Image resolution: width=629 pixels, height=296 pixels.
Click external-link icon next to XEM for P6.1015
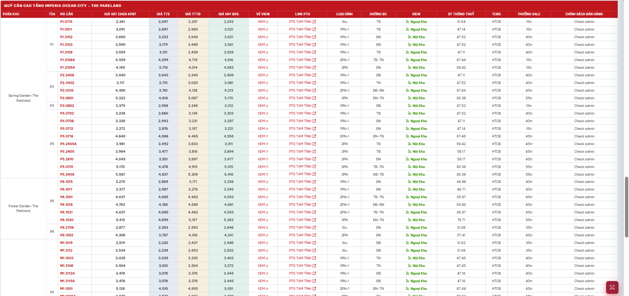[267, 182]
